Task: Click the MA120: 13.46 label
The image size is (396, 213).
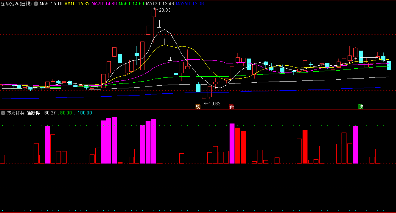Action: 160,4
